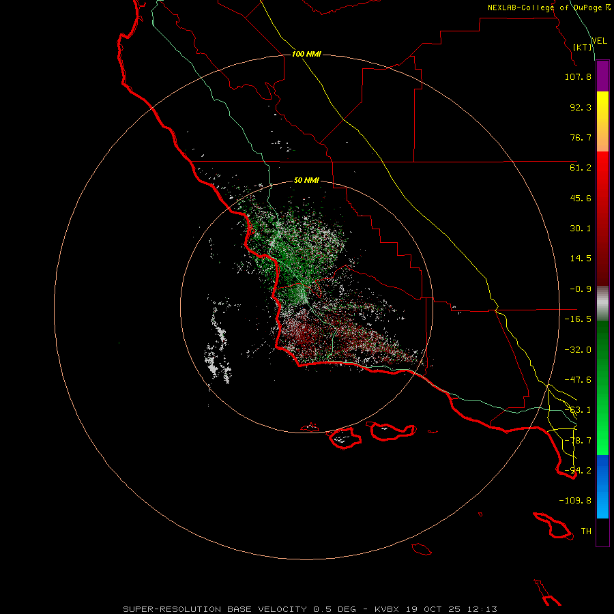Select the 14.5 velocity scale value
The image size is (614, 614).
tap(581, 259)
